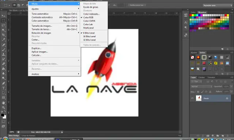Select the Rectangle shape tool
Image resolution: width=234 pixels, height=140 pixels.
click(3, 98)
